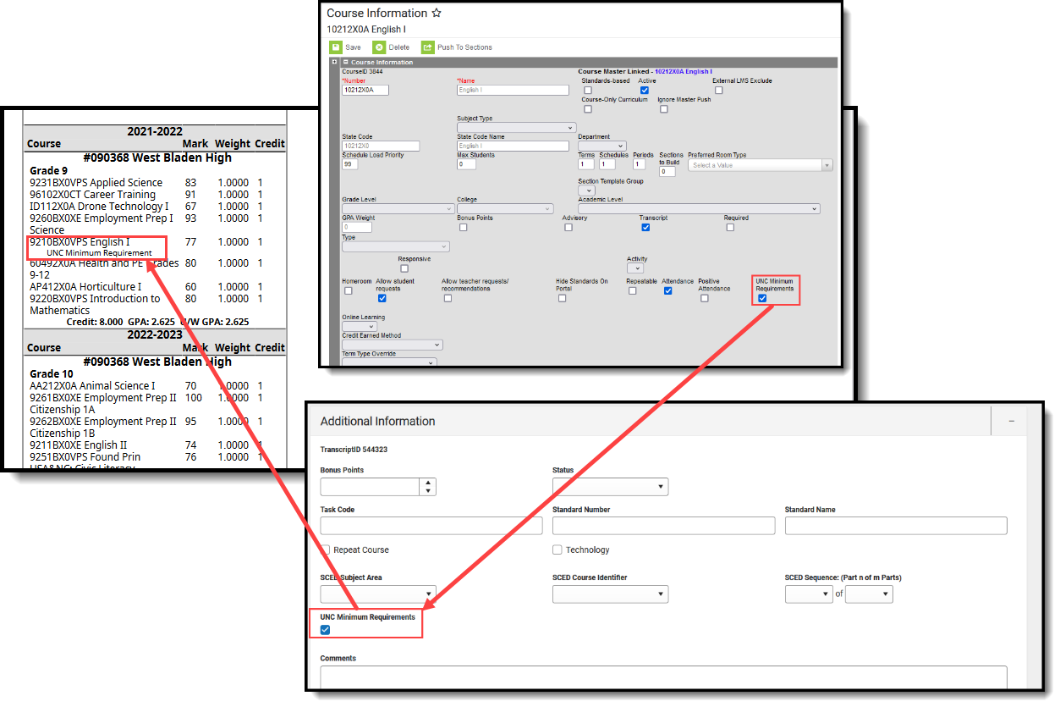Image resolution: width=1060 pixels, height=707 pixels.
Task: Open the Preferred Room Type dropdown
Action: pos(761,165)
